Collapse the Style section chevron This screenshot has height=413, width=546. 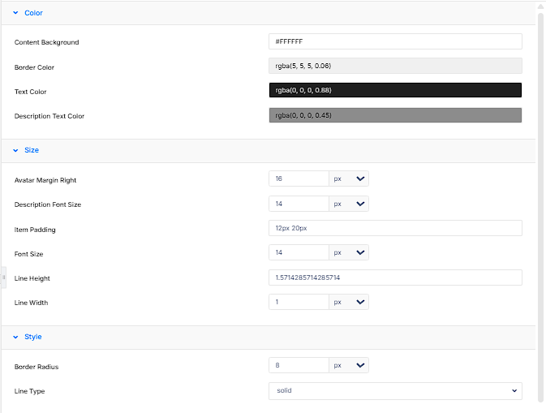15,337
